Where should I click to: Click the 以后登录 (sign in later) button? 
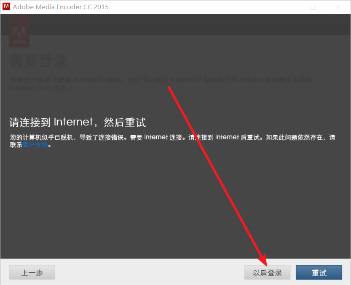click(x=267, y=272)
